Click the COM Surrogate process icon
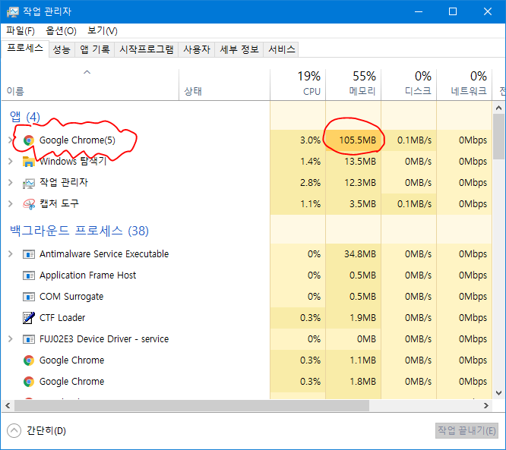 click(x=29, y=297)
